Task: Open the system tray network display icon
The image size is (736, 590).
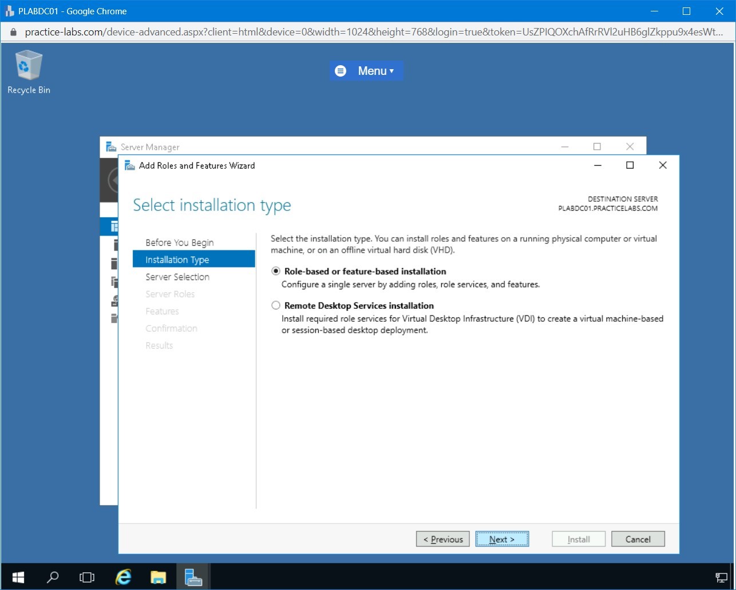Action: [721, 577]
